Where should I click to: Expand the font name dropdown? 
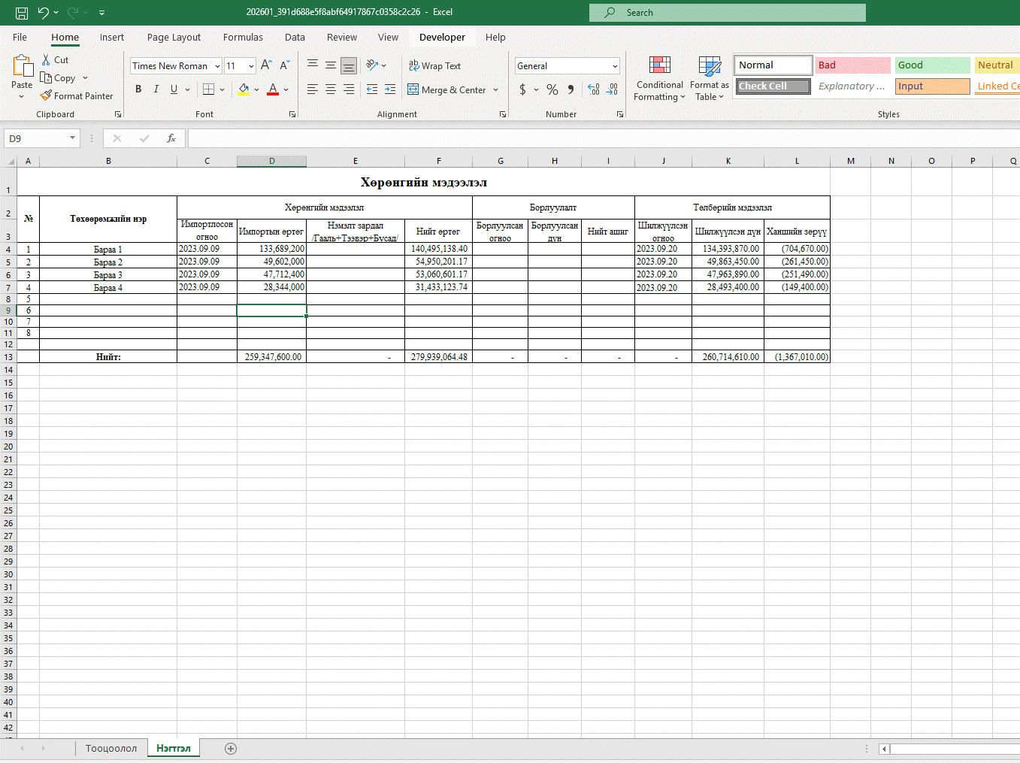[x=217, y=66]
